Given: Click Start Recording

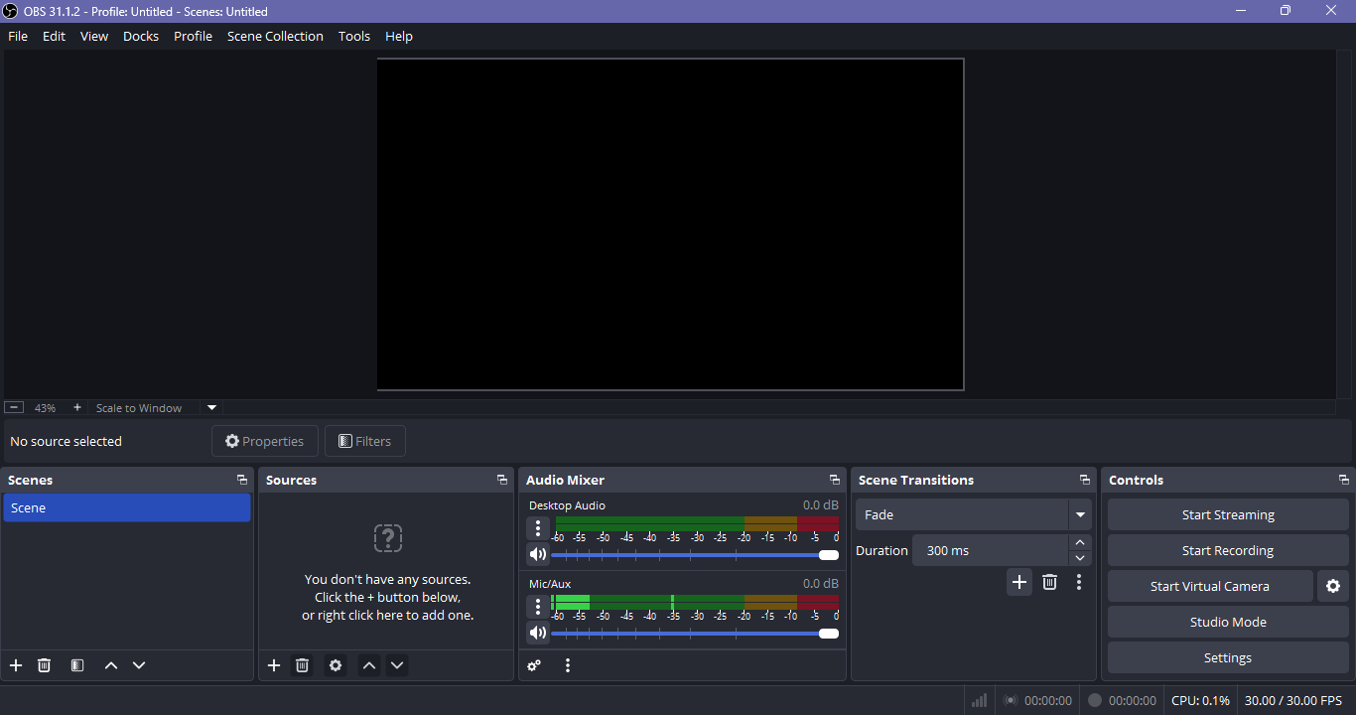Looking at the screenshot, I should 1227,550.
